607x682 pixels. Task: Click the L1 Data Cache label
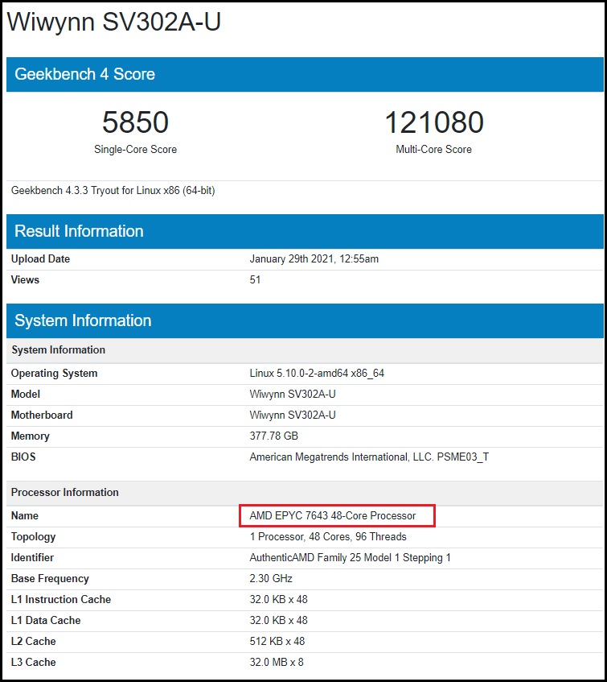coord(46,620)
